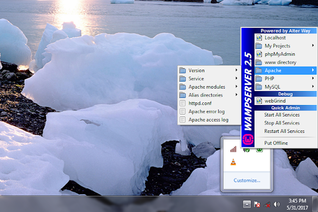Click Restart All Services
The height and width of the screenshot is (212, 318).
(x=286, y=131)
